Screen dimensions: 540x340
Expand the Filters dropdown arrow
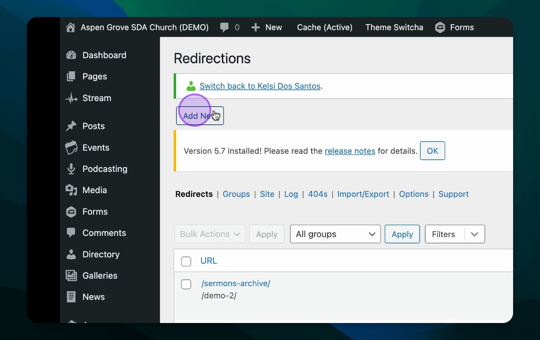(x=474, y=234)
